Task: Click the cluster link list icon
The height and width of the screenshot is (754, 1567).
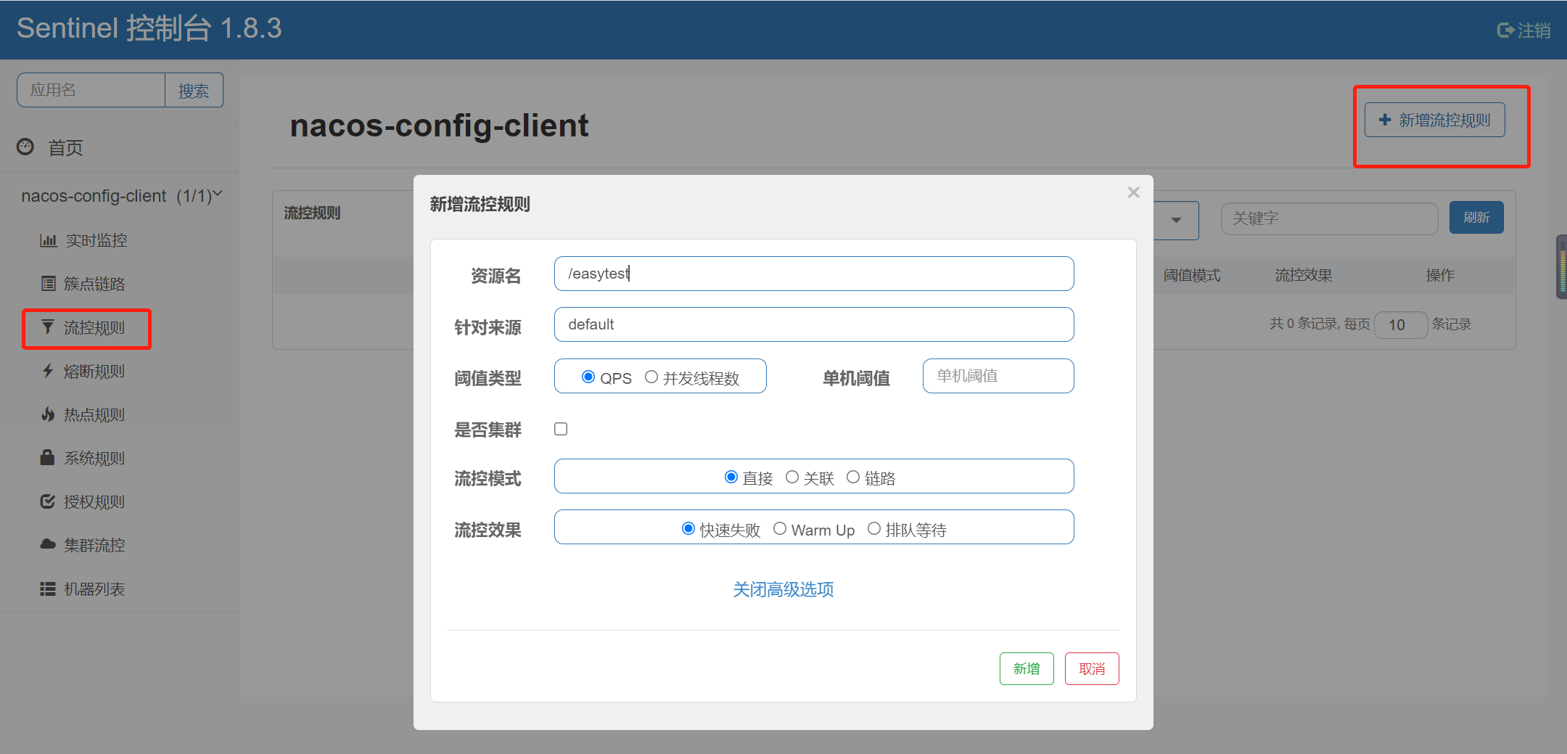Action: (x=48, y=284)
